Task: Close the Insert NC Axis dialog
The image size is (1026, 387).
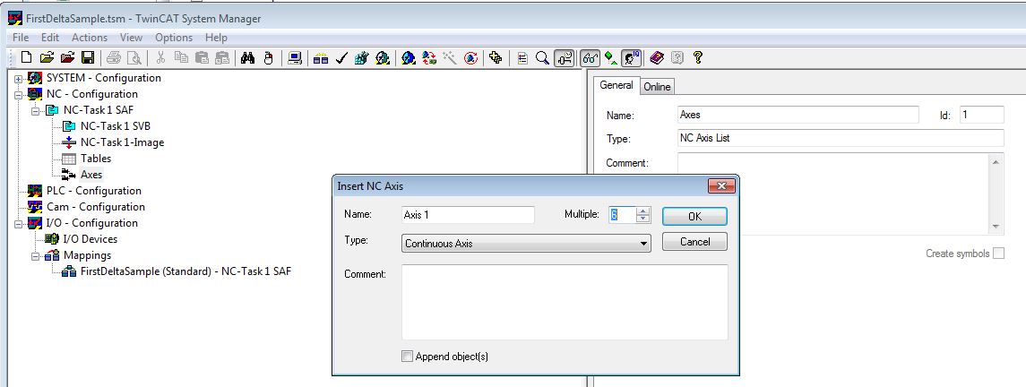Action: [x=721, y=186]
